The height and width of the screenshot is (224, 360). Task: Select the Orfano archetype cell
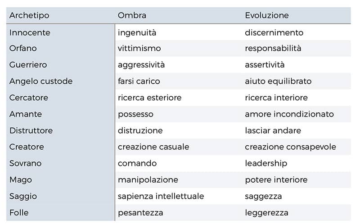[23, 49]
